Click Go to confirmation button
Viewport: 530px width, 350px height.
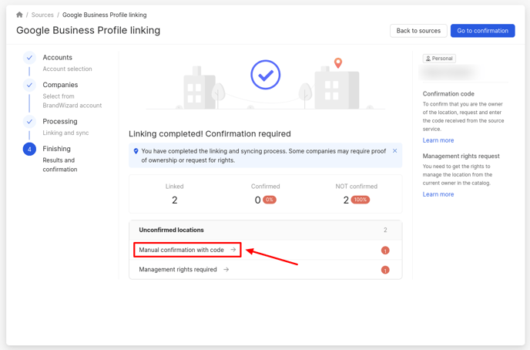coord(482,31)
